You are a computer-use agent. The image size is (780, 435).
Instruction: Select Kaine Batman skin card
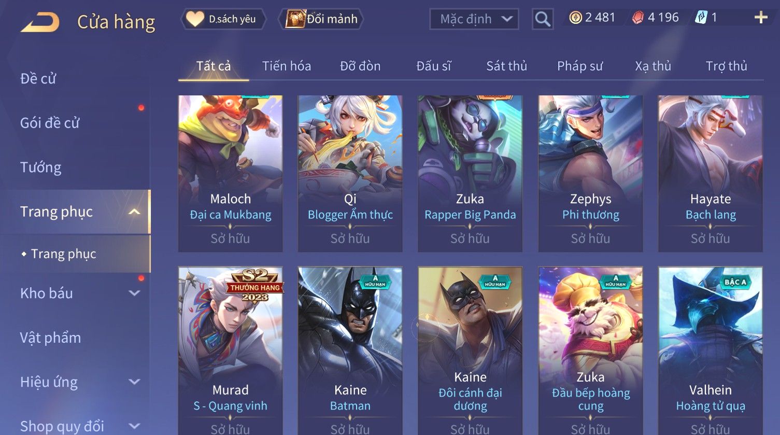click(350, 351)
